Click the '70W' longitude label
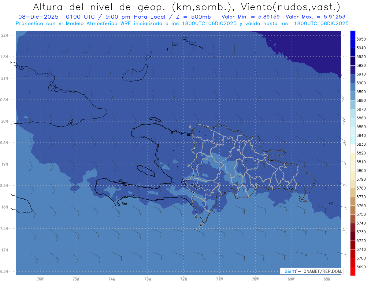This screenshot has width=367, height=283. coord(255,279)
